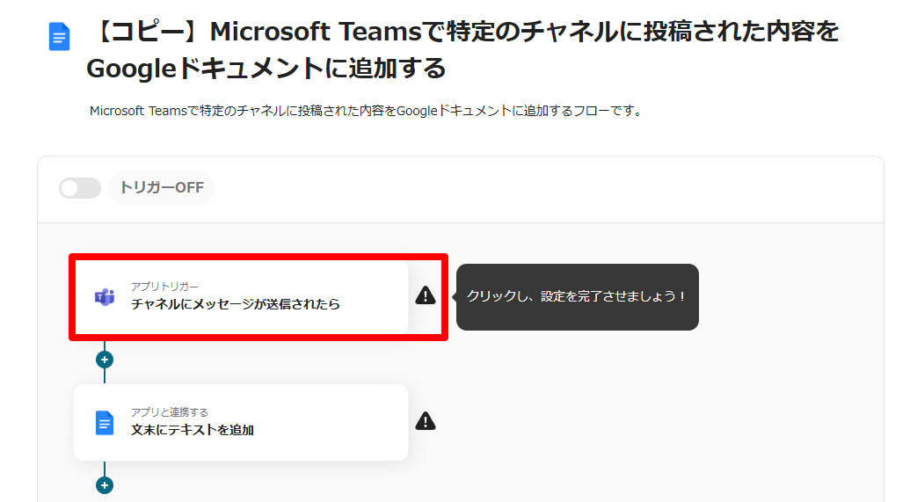Click the tooltip's pointer arrow near warning icon
Screen dimensions: 910x502
(454, 297)
